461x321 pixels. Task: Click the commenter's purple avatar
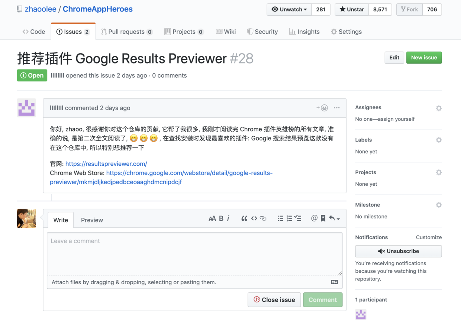[26, 108]
